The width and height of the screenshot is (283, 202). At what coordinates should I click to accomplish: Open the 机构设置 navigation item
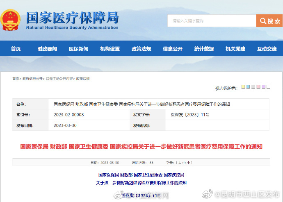110,49
